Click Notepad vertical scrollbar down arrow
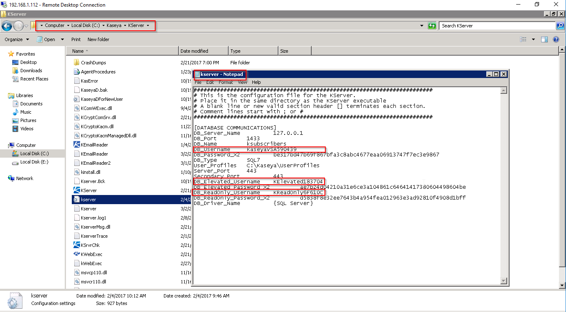 coord(504,280)
